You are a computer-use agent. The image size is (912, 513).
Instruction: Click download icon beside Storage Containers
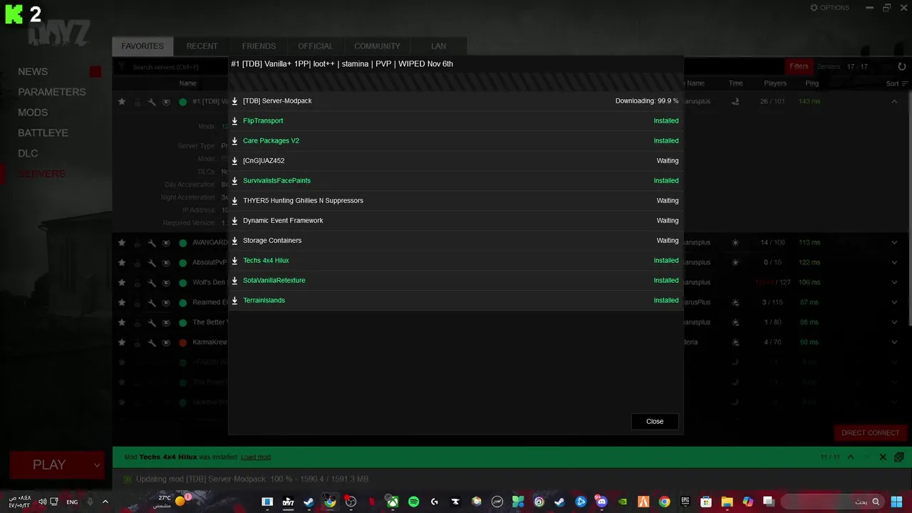234,241
